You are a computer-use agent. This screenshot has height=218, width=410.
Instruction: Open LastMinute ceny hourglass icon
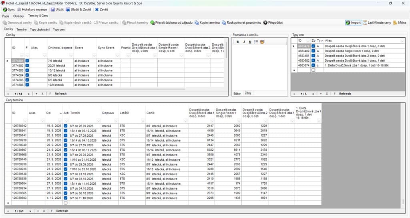point(365,22)
